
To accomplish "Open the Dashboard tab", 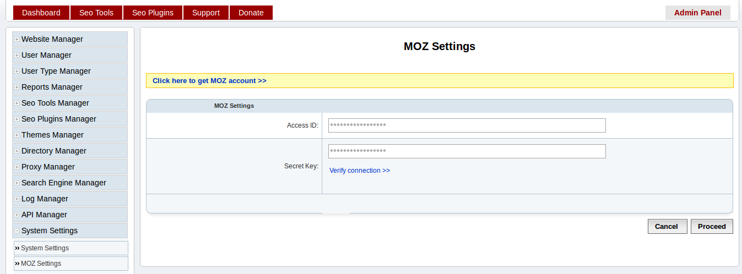I will coord(41,13).
